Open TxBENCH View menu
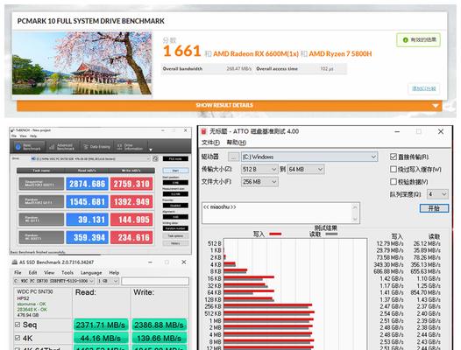 [24, 136]
